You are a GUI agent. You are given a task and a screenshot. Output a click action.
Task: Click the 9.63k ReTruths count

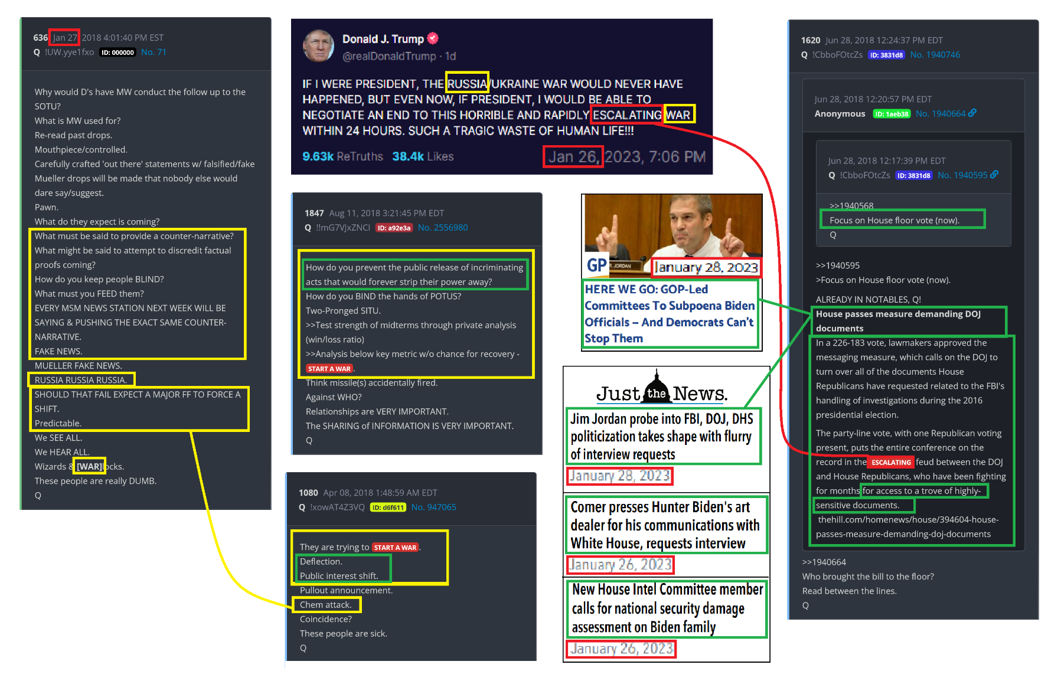tap(342, 156)
